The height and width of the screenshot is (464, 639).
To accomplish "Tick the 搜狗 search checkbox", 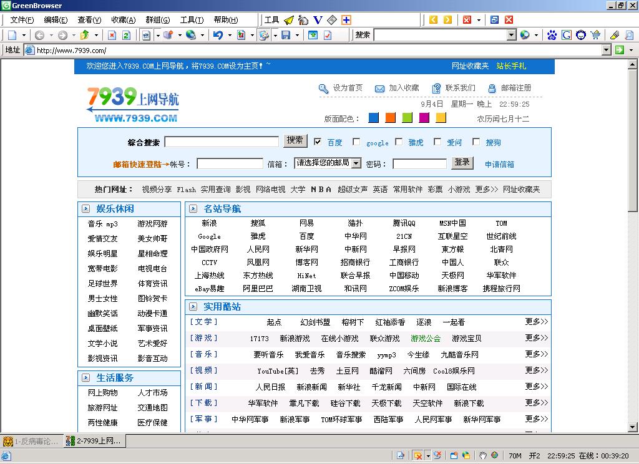I will pyautogui.click(x=476, y=142).
